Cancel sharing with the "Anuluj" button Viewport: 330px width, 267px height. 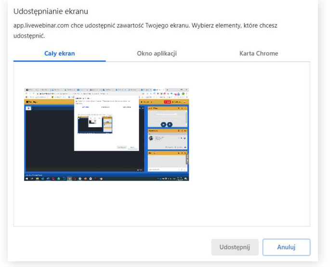click(286, 247)
